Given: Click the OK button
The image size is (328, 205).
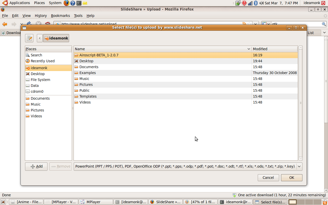Looking at the screenshot, I should tap(292, 178).
